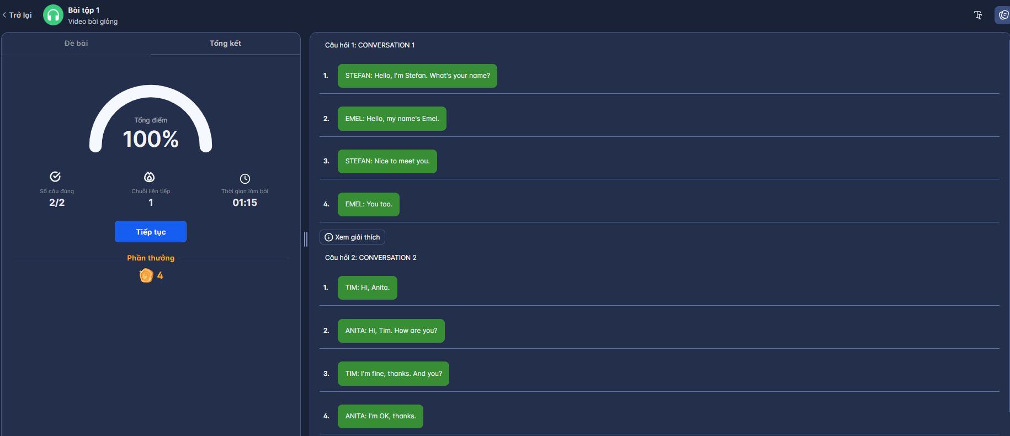Click the 100% score gauge
Screen dimensions: 1010x436
click(151, 119)
